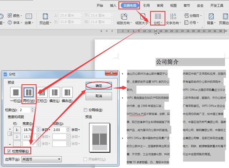Image resolution: width=229 pixels, height=168 pixels.
Task: Toggle the 栏宽相等 equal width checkbox
Action: (9, 151)
